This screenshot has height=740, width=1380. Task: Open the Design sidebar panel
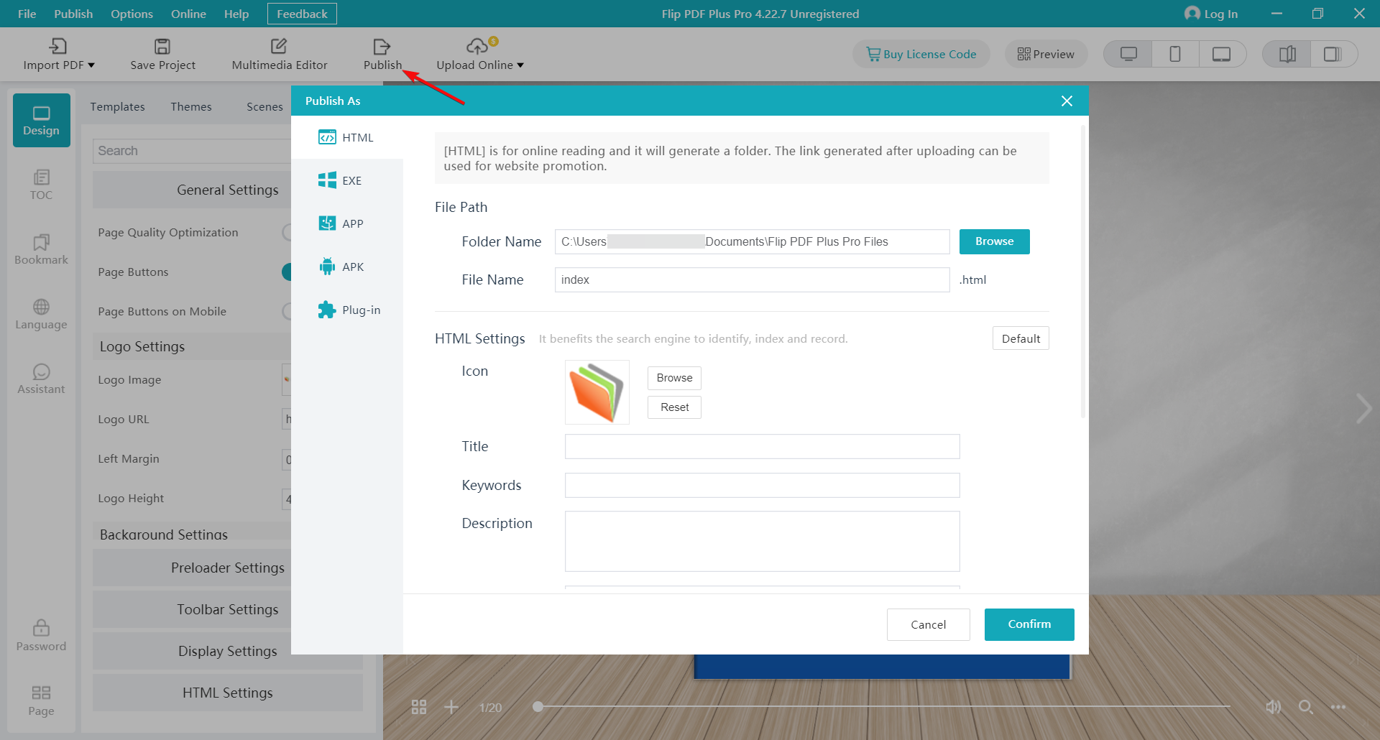tap(41, 121)
